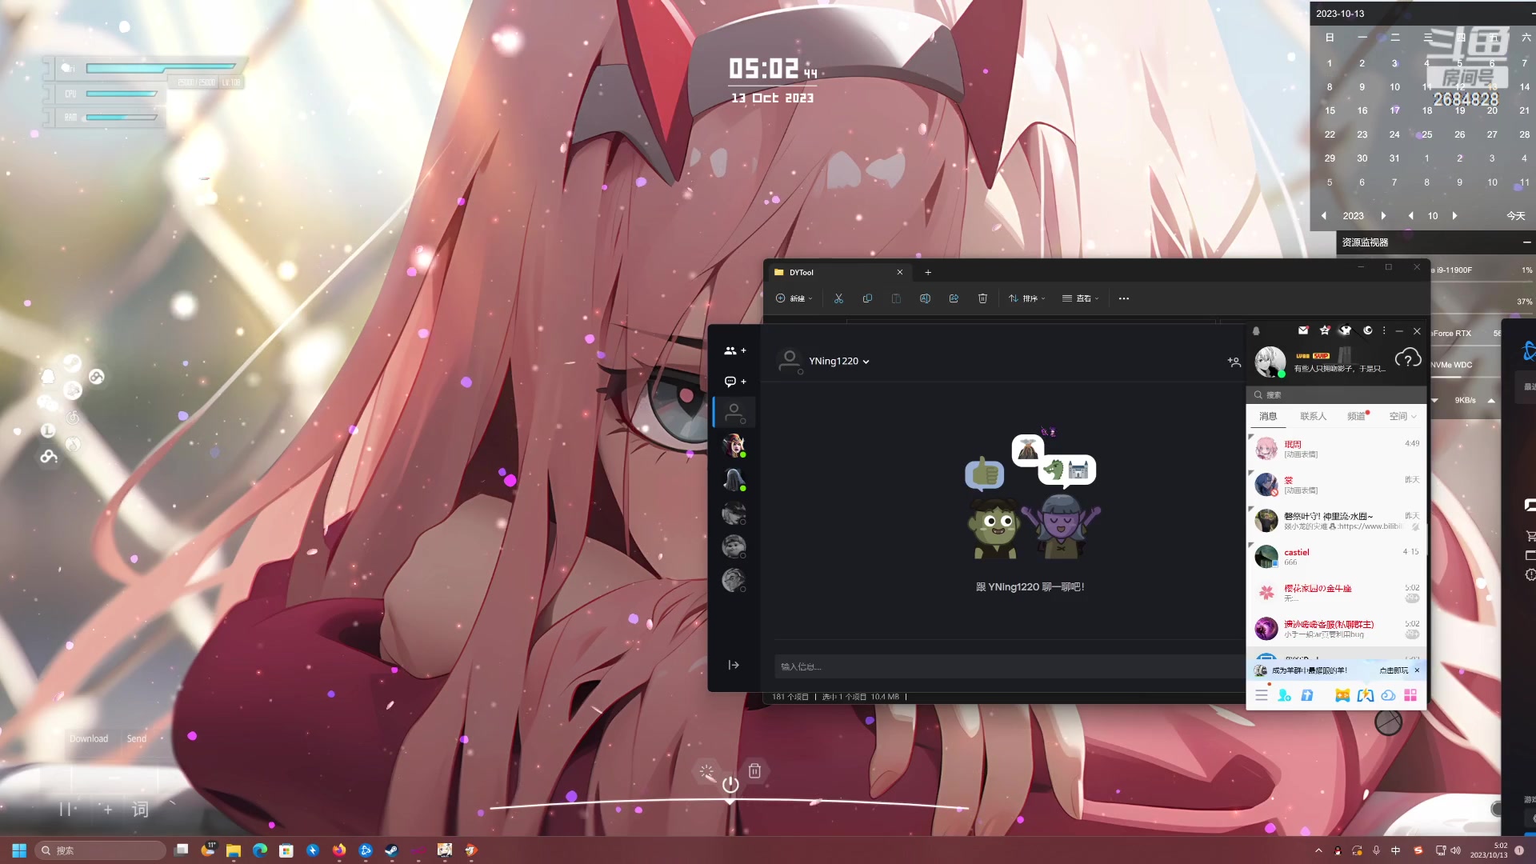
Task: Click the QQ 搜索 search field
Action: click(1336, 395)
